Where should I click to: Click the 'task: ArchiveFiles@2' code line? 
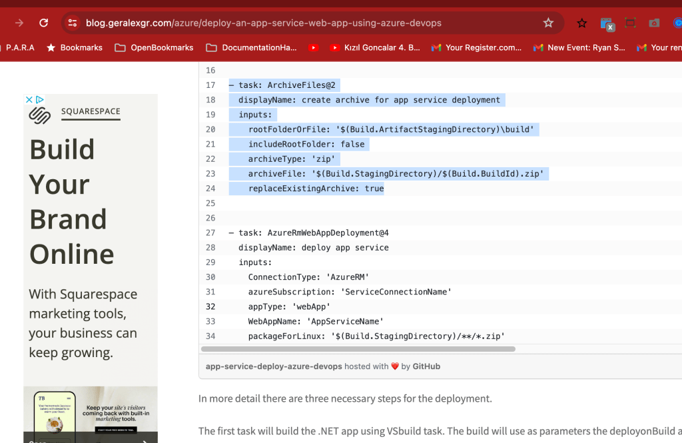[282, 85]
